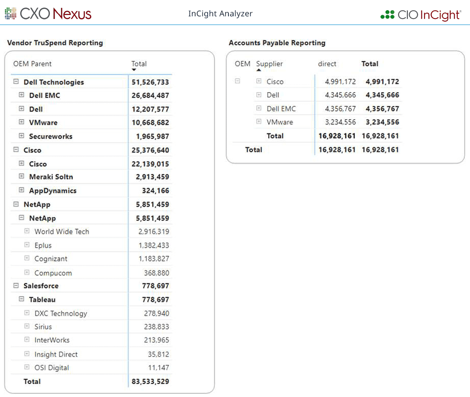
Task: Select Cisco's direct column value 4,991,172
Action: pos(340,82)
